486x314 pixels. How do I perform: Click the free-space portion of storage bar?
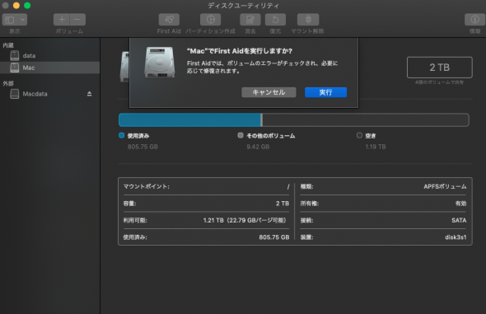coord(366,120)
